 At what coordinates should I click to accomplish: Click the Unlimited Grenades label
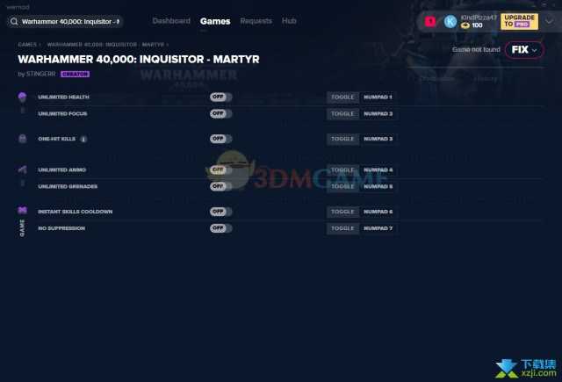[68, 187]
